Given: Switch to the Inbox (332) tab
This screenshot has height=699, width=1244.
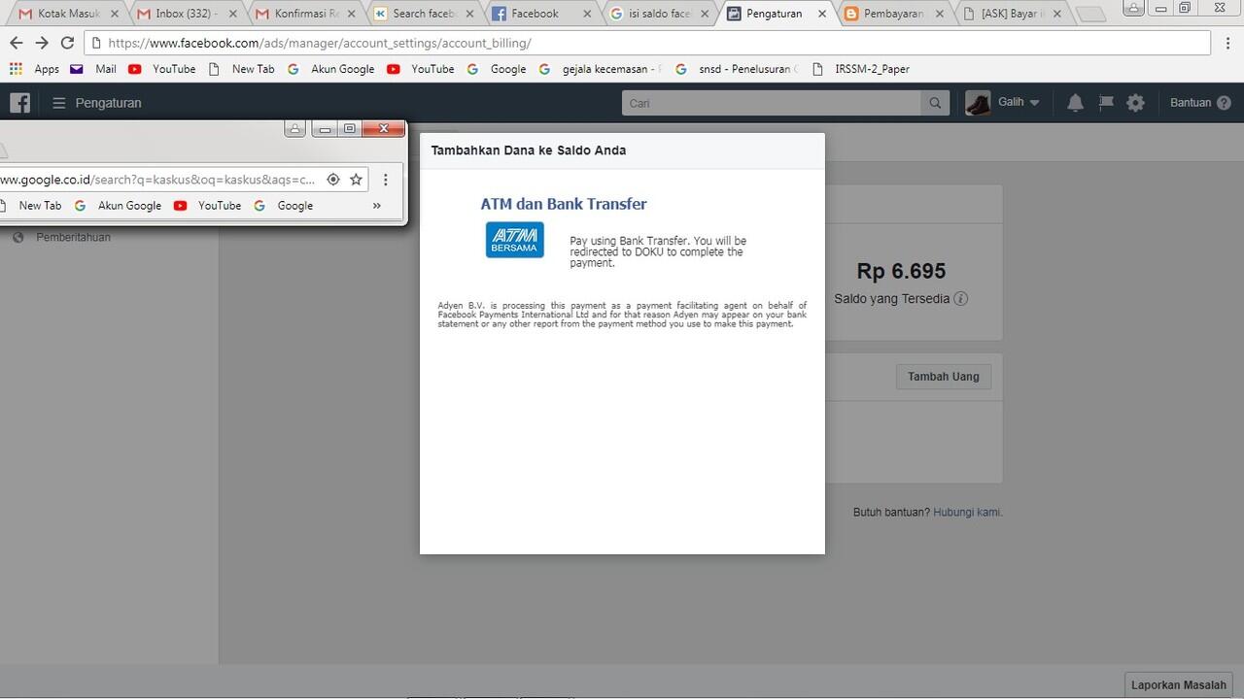Looking at the screenshot, I should 186,14.
